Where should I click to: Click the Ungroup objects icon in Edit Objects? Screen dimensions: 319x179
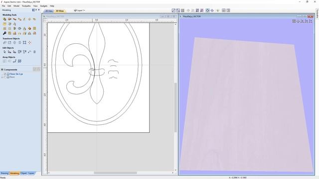coord(24,52)
